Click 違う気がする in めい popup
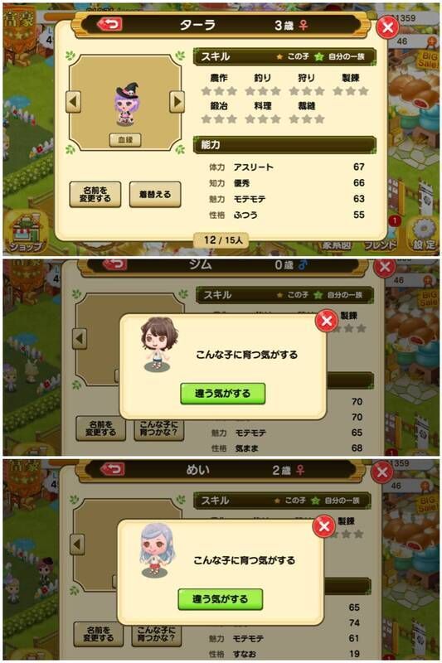This screenshot has height=663, width=442. click(x=221, y=599)
